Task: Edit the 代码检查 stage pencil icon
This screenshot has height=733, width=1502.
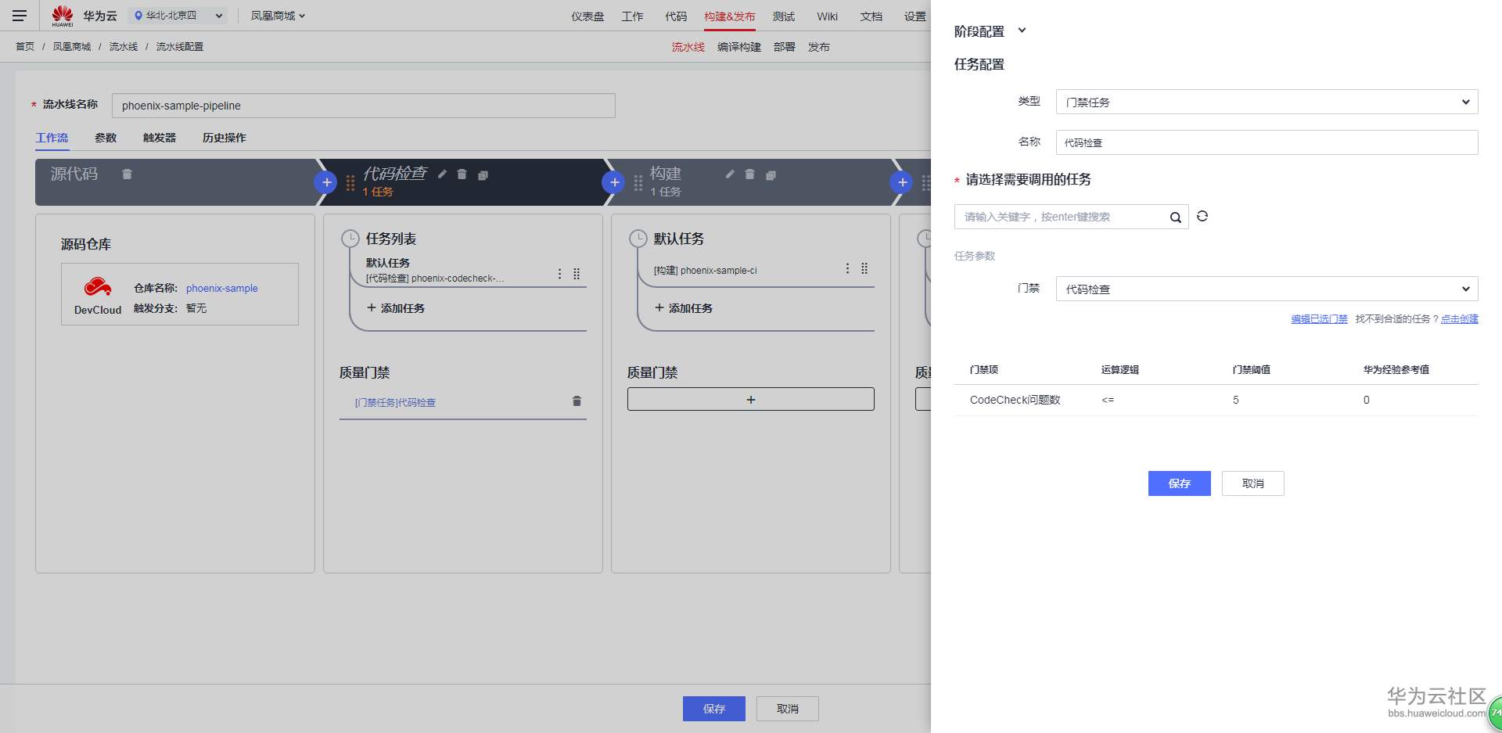Action: pos(442,174)
